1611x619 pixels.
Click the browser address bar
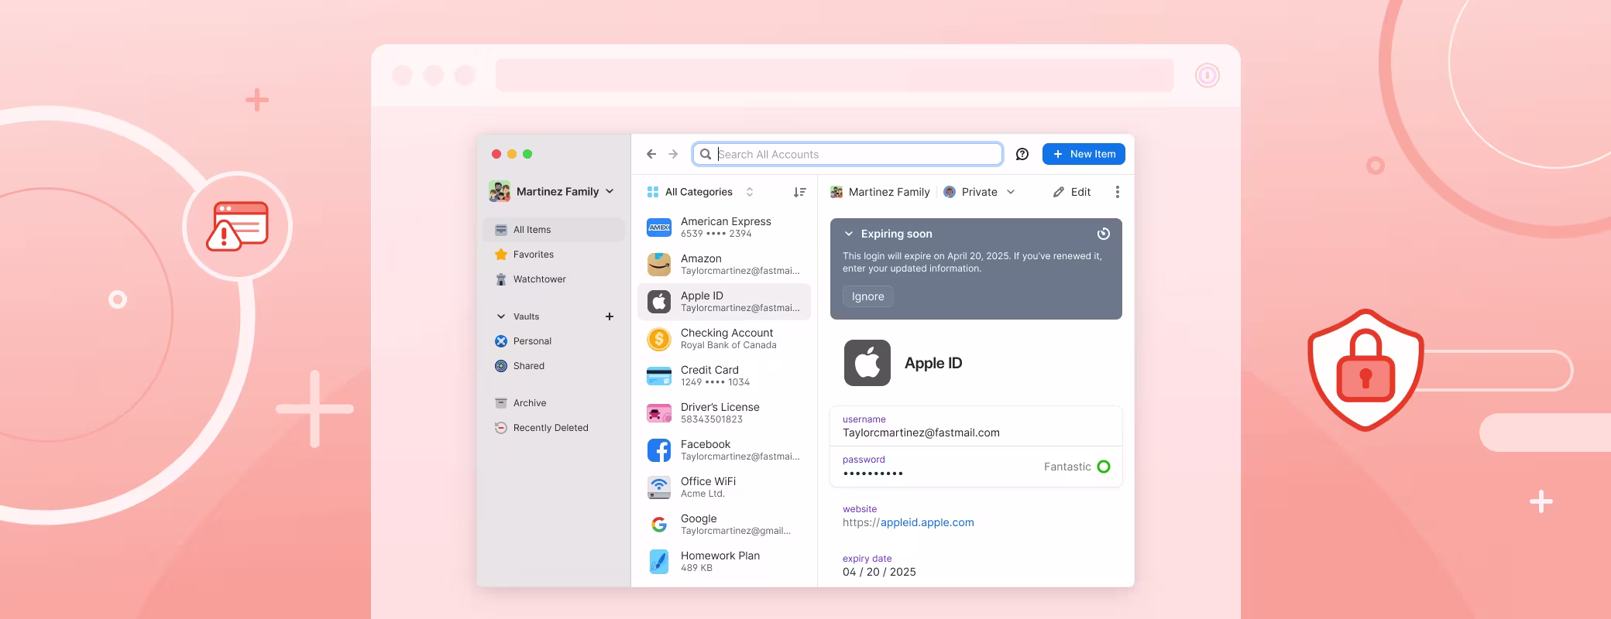coord(835,75)
